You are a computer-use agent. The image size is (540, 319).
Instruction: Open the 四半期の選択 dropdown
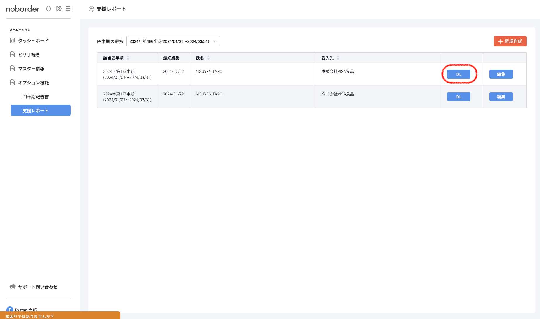coord(173,41)
